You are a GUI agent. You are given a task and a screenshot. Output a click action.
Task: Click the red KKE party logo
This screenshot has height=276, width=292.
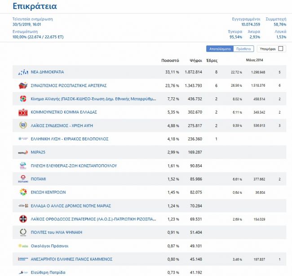click(23, 112)
